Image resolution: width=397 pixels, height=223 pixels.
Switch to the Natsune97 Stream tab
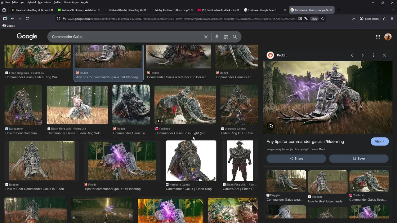tap(79, 10)
